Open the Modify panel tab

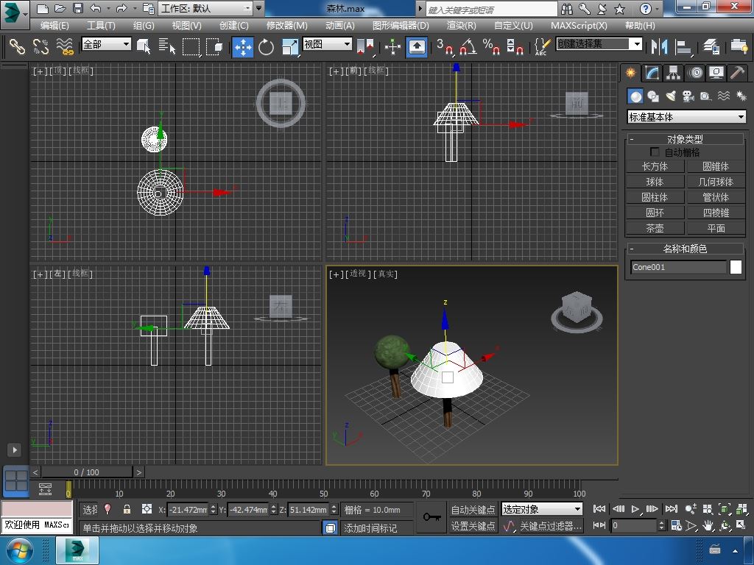coord(652,73)
